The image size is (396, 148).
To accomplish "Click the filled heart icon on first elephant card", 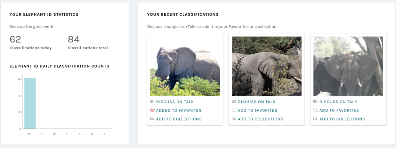I will click(x=152, y=110).
